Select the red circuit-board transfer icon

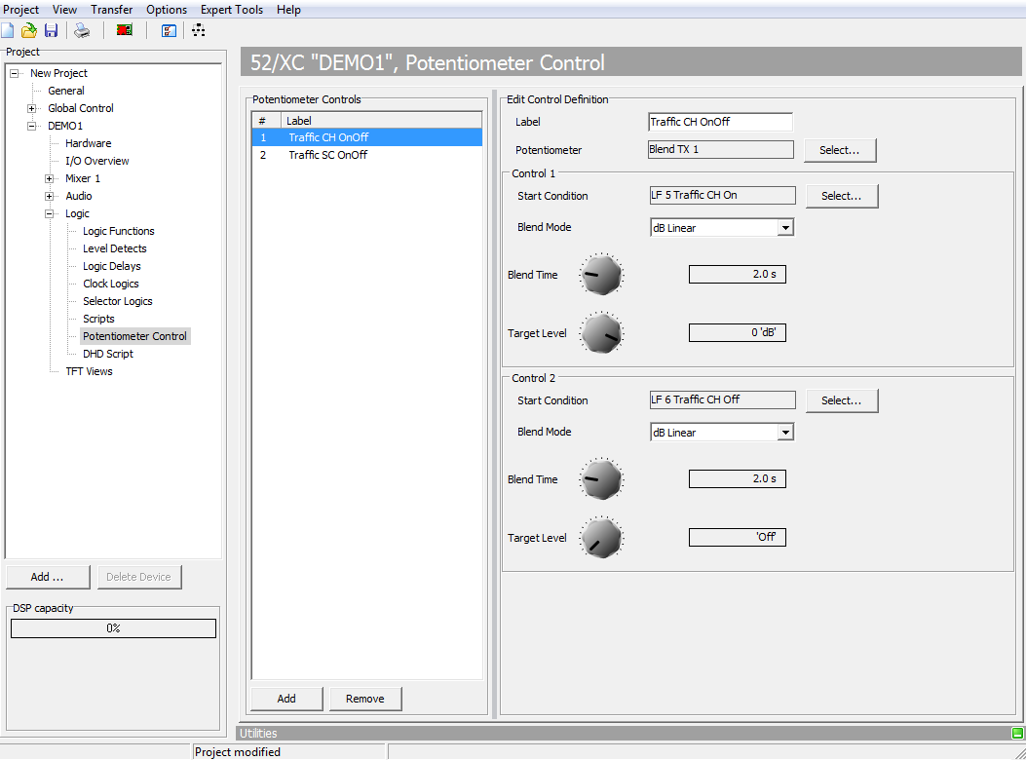point(124,30)
